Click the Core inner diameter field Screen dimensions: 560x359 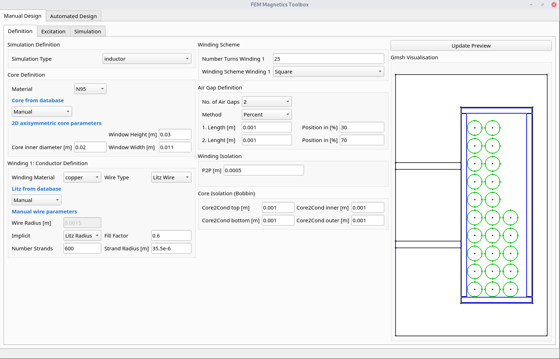(90, 147)
